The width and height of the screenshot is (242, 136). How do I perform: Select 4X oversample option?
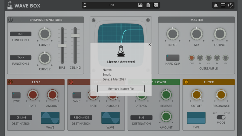[208, 57]
